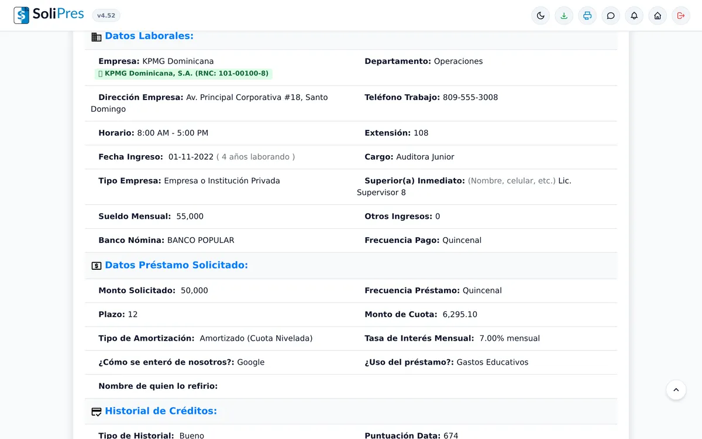Click the Departamento value Operaciones
This screenshot has height=439, width=702.
pyautogui.click(x=458, y=61)
